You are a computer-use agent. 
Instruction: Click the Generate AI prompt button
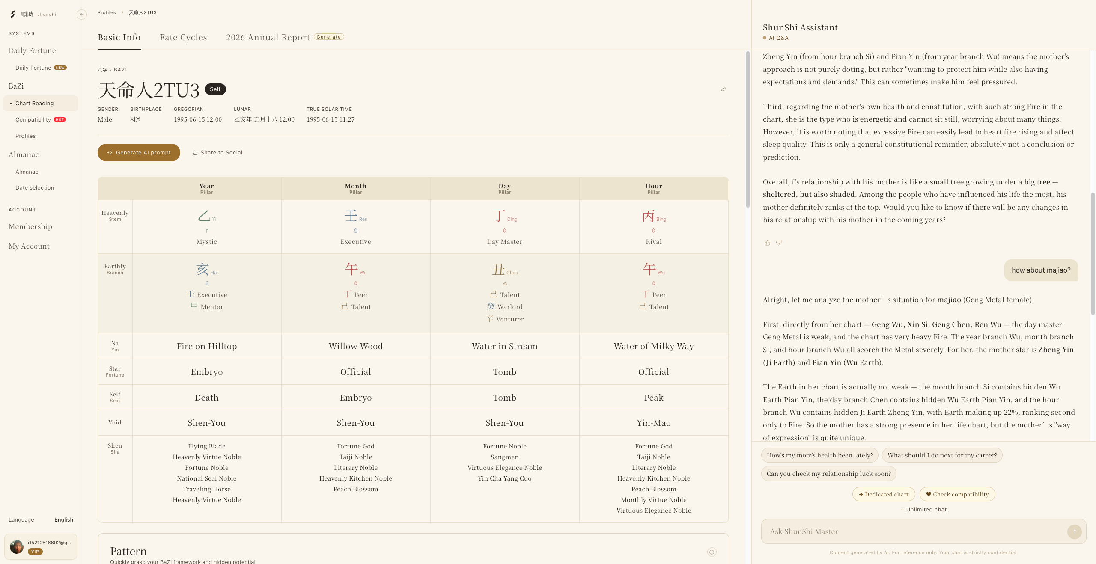pyautogui.click(x=139, y=152)
